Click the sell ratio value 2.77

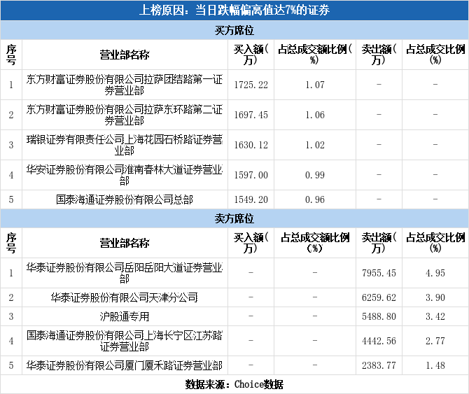coord(435,341)
